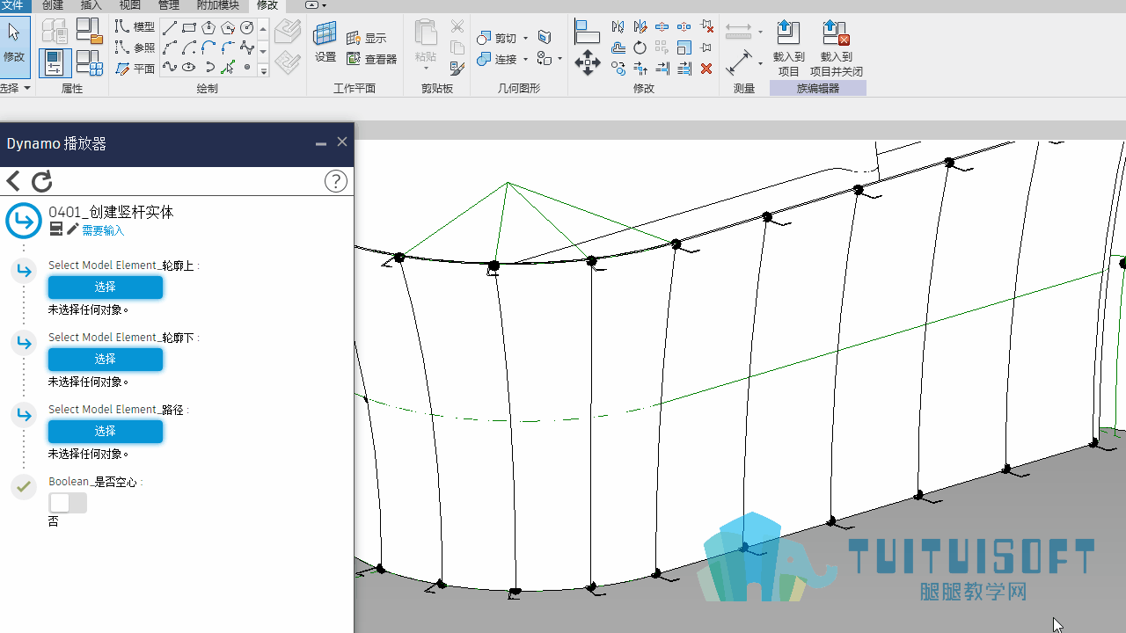Click Load into Project icon
1126x633 pixels.
tap(788, 49)
